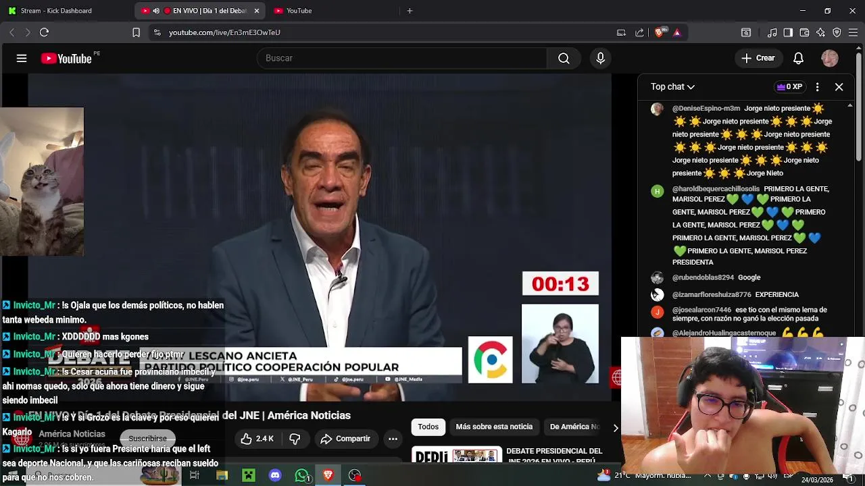
Task: Open the Minecraft creeper taskbar icon
Action: 248,476
